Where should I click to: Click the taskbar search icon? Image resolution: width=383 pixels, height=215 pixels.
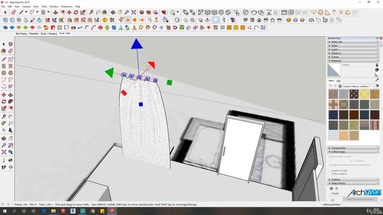[14, 211]
